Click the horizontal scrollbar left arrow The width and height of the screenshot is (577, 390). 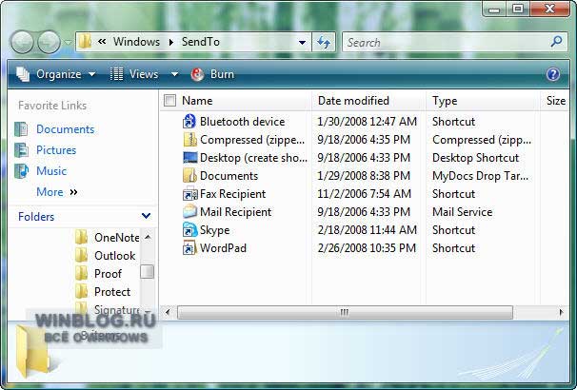pos(168,312)
